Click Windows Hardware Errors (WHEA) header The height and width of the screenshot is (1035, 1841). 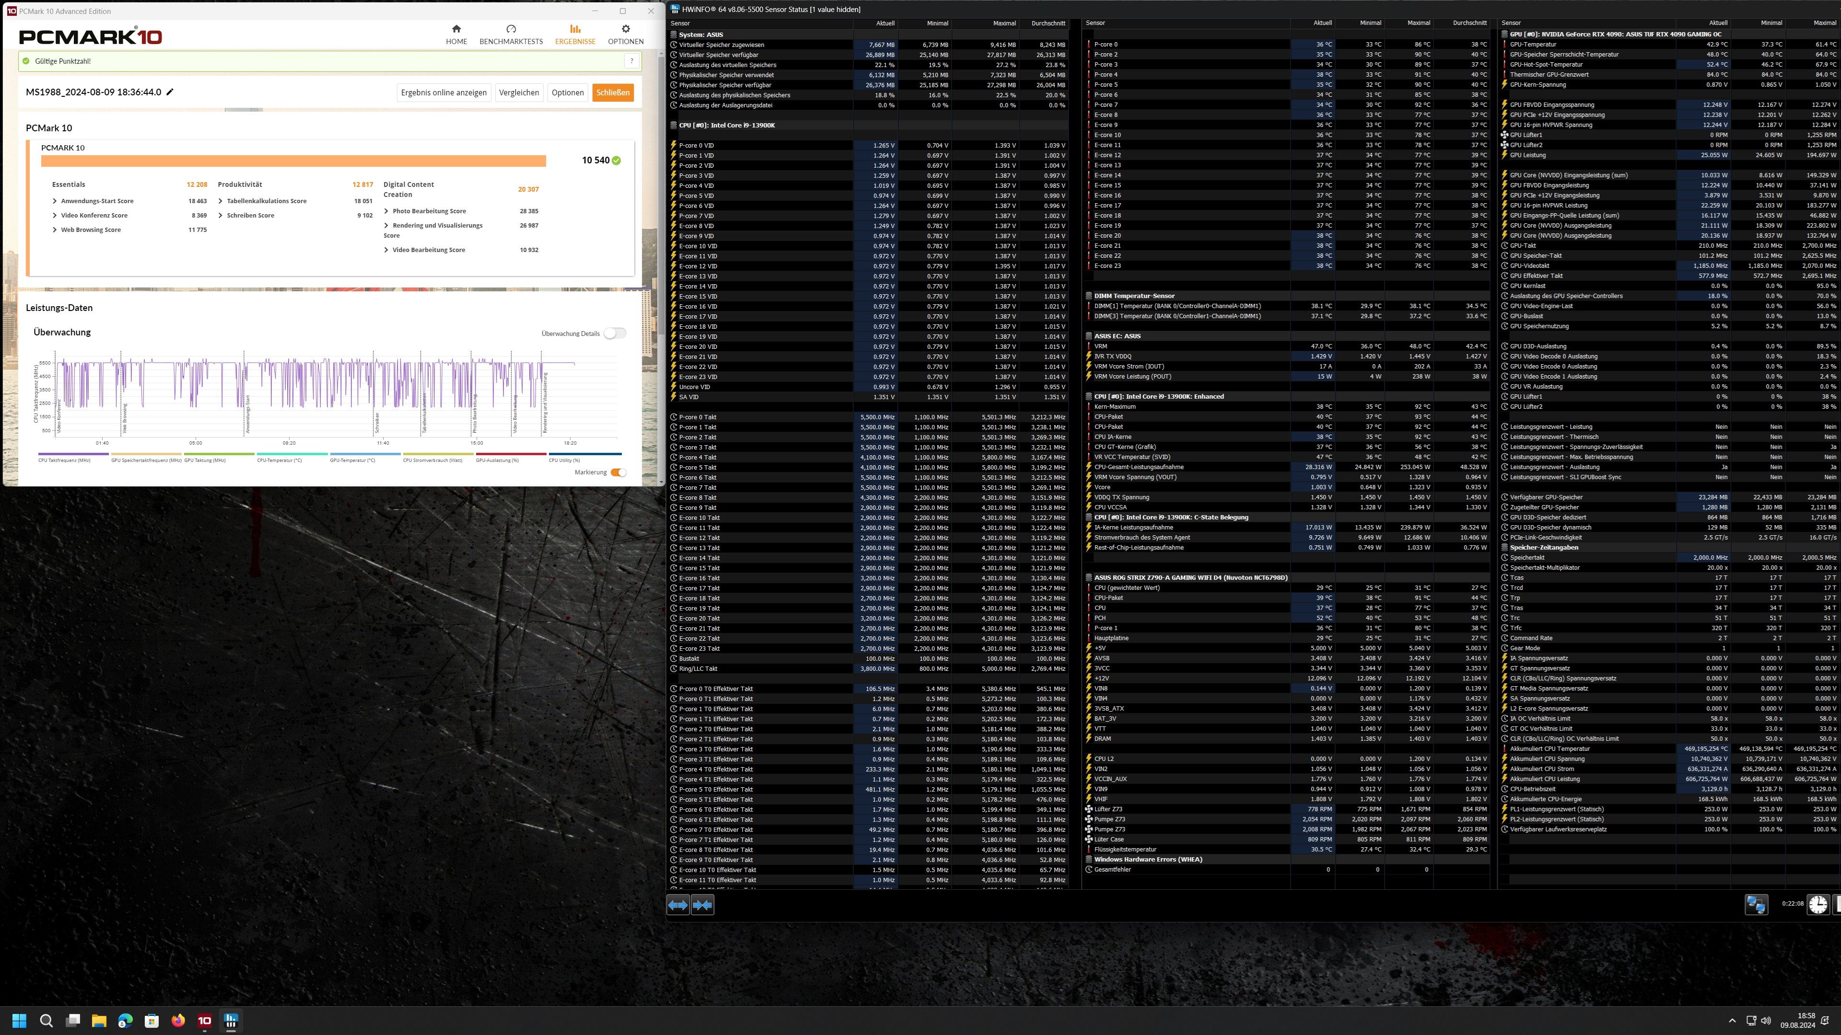pos(1148,859)
